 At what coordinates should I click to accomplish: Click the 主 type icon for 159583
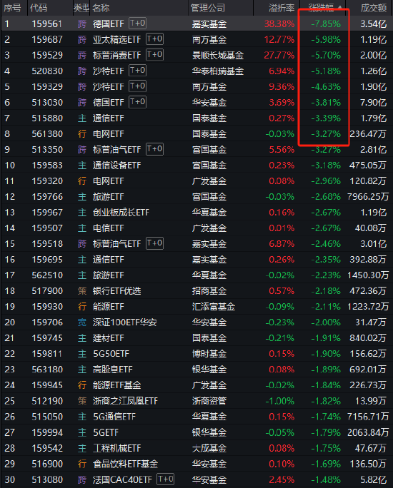pyautogui.click(x=82, y=166)
